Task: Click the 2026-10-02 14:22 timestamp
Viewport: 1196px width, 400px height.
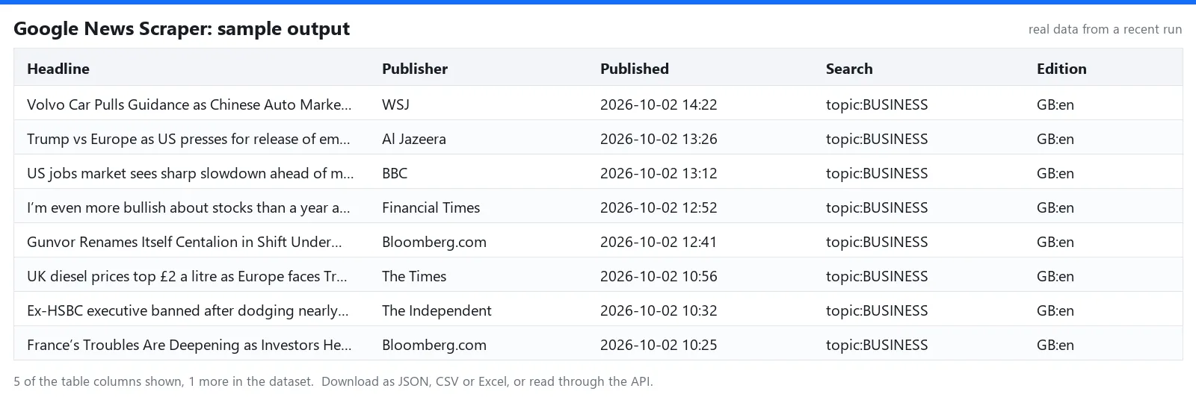Action: click(x=659, y=104)
